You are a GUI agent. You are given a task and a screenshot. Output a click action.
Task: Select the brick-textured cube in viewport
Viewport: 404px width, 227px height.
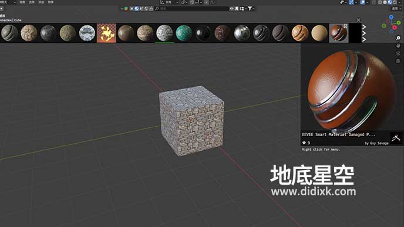[191, 121]
